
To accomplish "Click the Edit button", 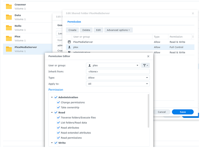I will coord(98,30).
